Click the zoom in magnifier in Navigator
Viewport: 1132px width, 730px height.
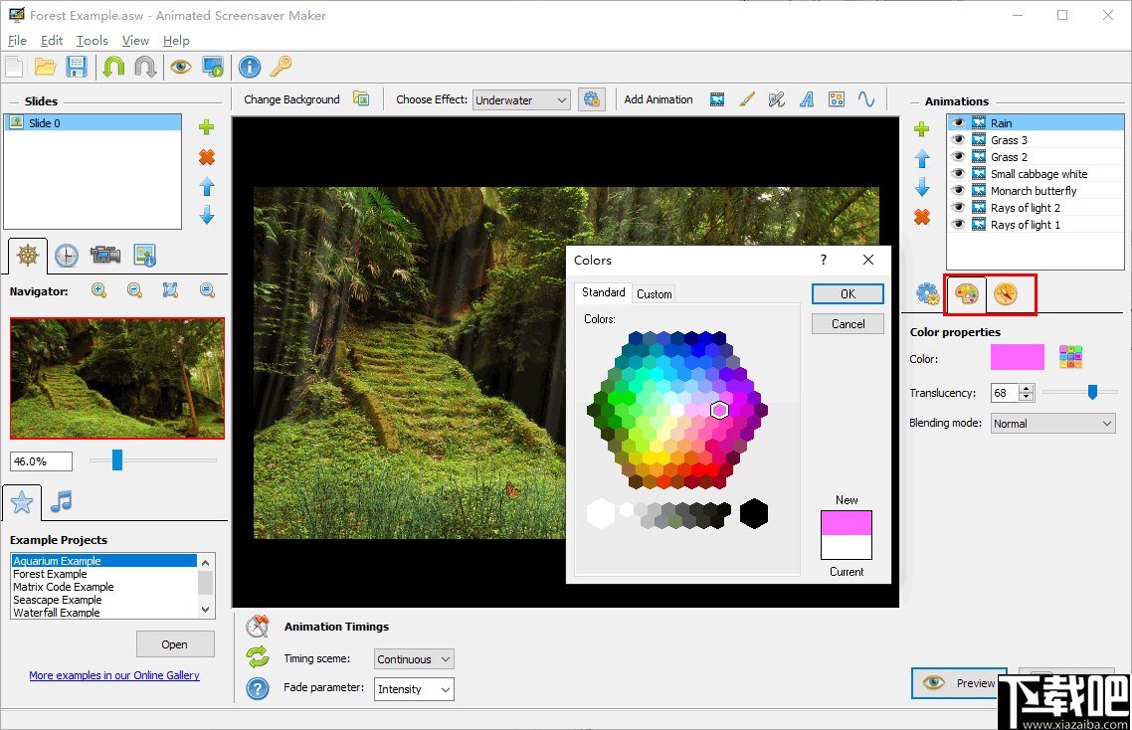coord(99,290)
